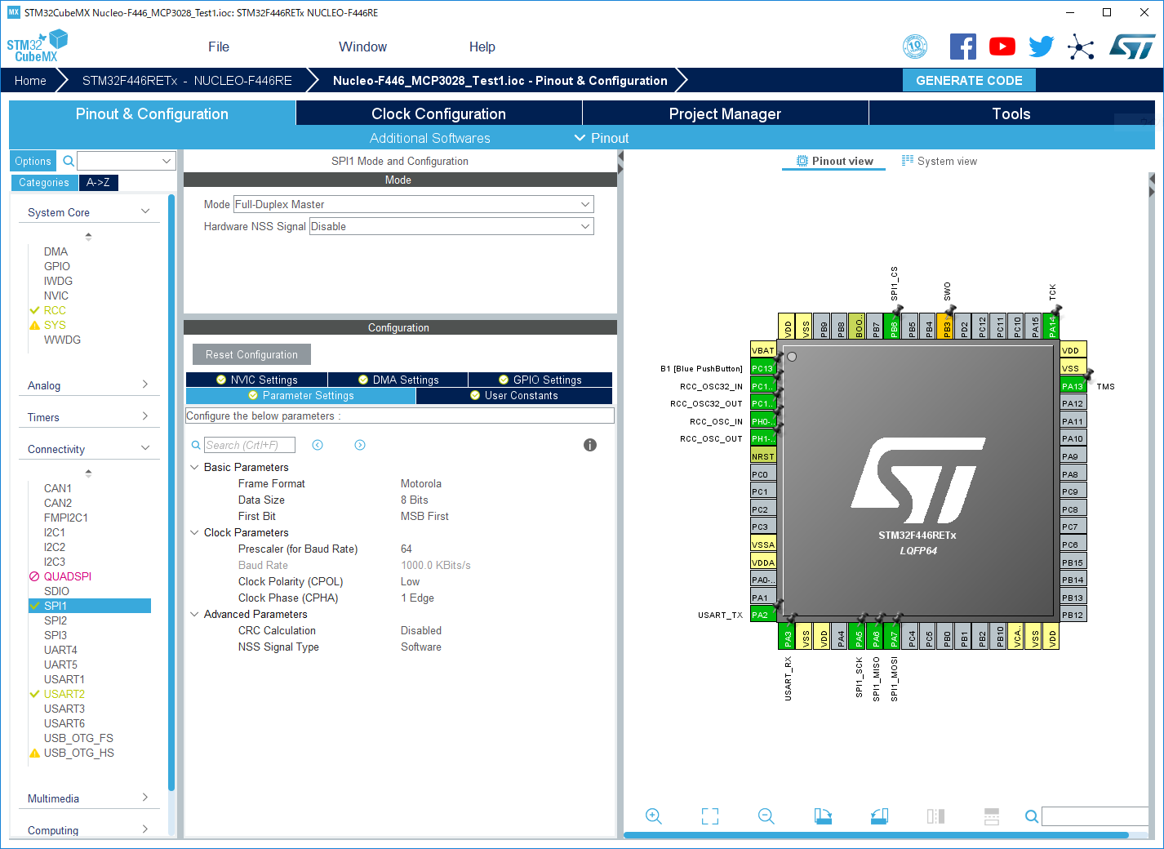Open the Help menu
Viewport: 1164px width, 849px height.
click(482, 47)
